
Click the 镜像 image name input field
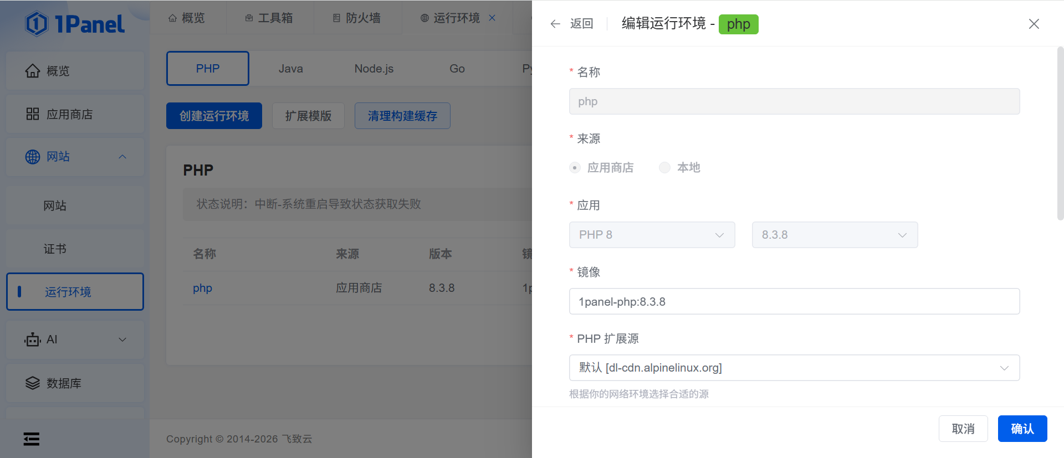[794, 301]
